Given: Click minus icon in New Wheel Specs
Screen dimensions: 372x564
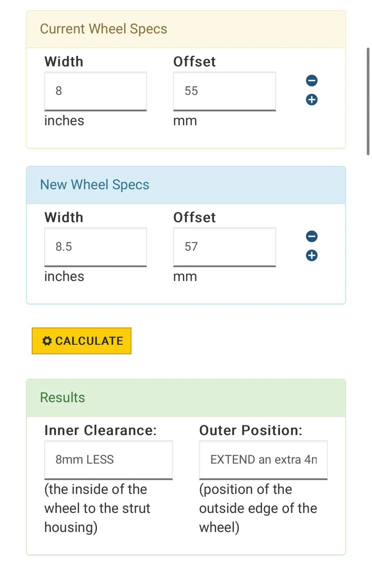Looking at the screenshot, I should coord(311,237).
